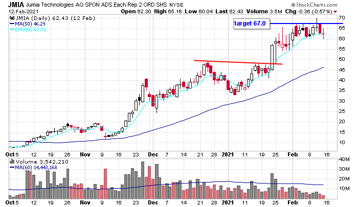Click the 'Feb' label on price chart axis
This screenshot has width=358, height=207.
coord(293,154)
